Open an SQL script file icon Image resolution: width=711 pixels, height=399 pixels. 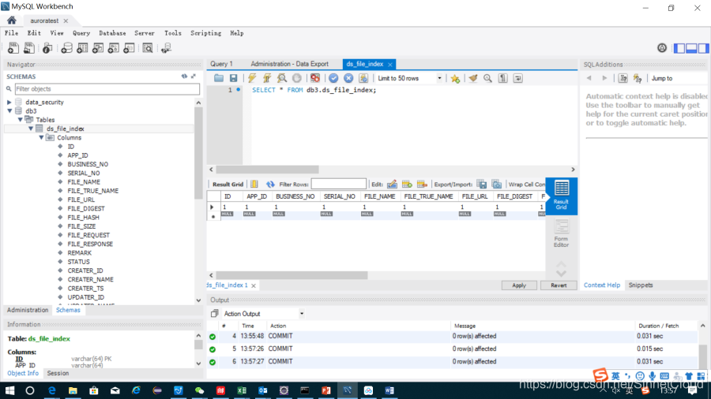coord(29,48)
